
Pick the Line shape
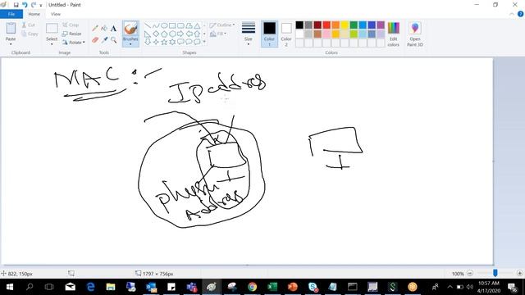(148, 25)
